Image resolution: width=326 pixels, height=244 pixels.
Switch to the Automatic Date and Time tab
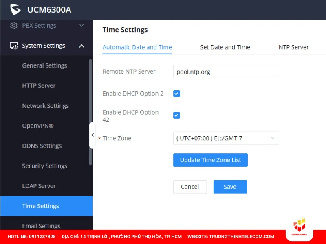coord(137,47)
